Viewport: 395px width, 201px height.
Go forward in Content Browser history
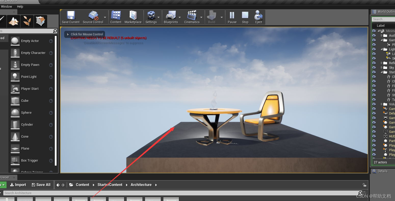63,185
